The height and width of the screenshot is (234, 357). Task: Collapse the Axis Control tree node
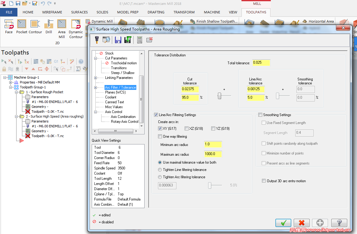coord(95,112)
